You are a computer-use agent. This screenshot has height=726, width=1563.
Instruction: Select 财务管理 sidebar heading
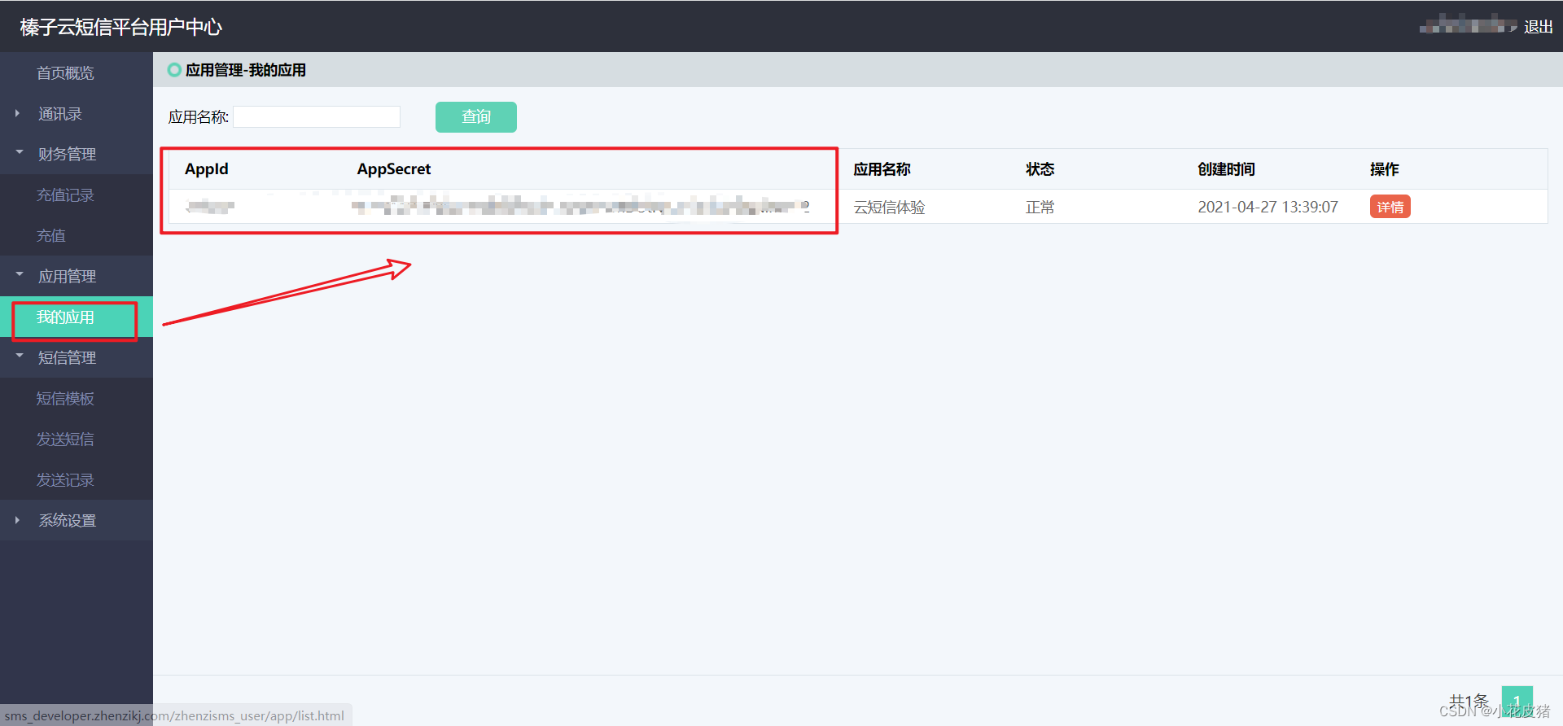(67, 155)
